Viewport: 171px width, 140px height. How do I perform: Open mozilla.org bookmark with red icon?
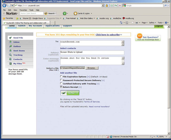[128, 18]
